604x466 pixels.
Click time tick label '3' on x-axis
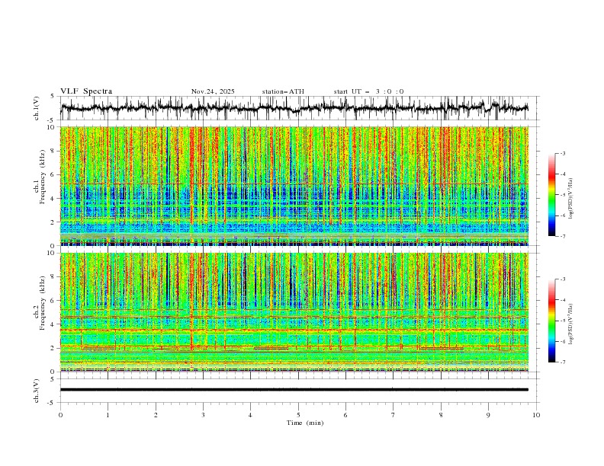[x=203, y=415]
